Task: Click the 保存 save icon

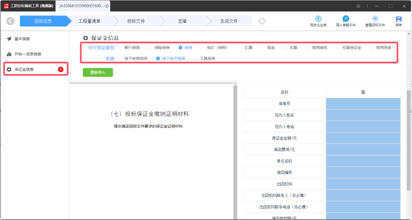Action: point(399,19)
